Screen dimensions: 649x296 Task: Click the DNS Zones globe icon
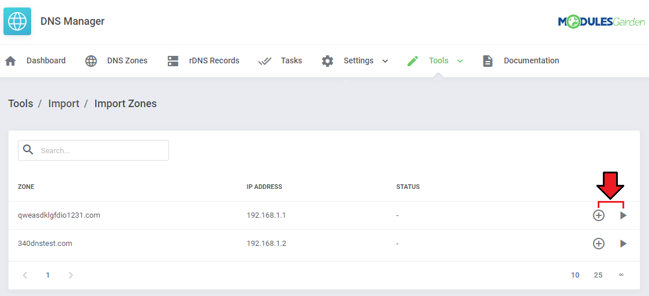pyautogui.click(x=91, y=61)
